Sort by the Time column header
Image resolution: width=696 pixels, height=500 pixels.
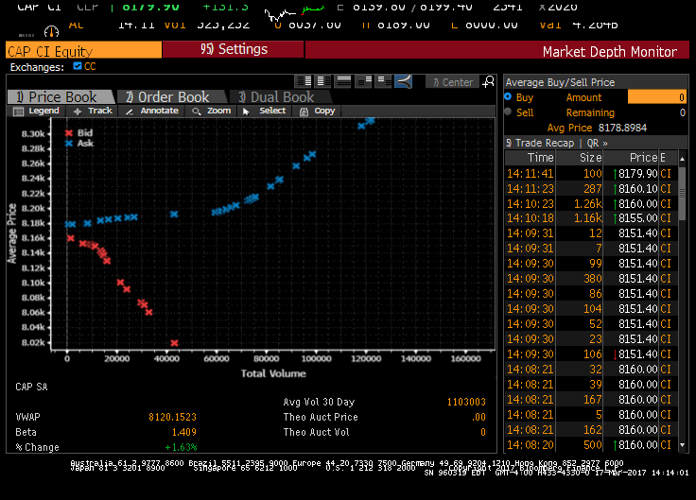pyautogui.click(x=531, y=158)
